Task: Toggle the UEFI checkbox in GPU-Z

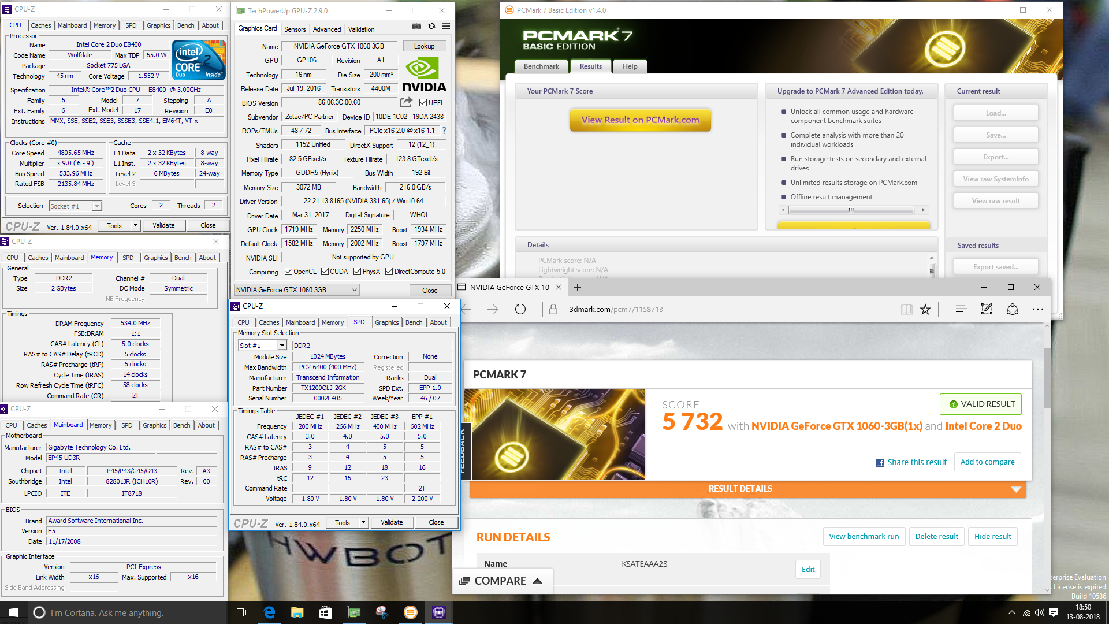Action: (x=423, y=103)
